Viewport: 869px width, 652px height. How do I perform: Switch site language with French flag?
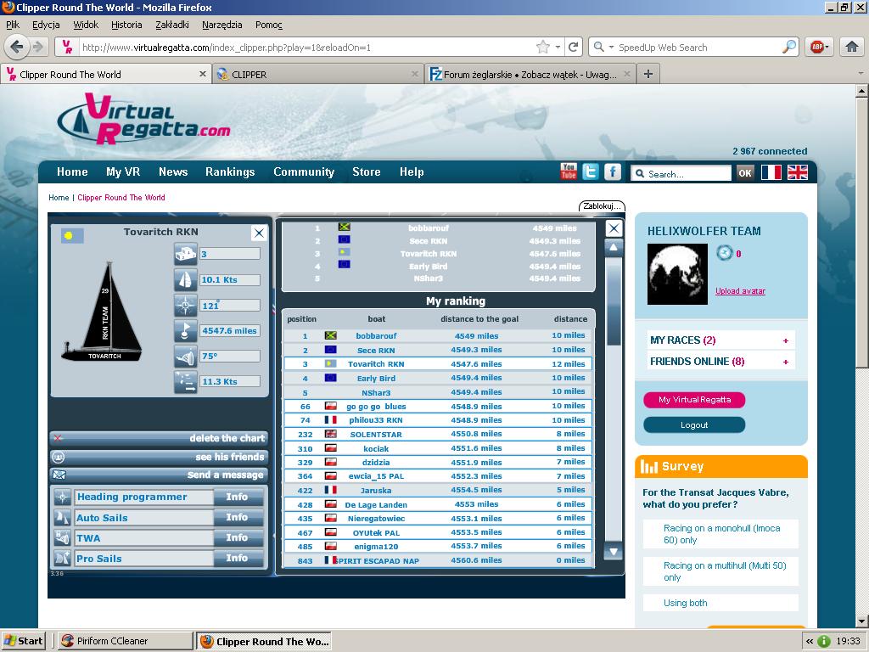coord(771,172)
